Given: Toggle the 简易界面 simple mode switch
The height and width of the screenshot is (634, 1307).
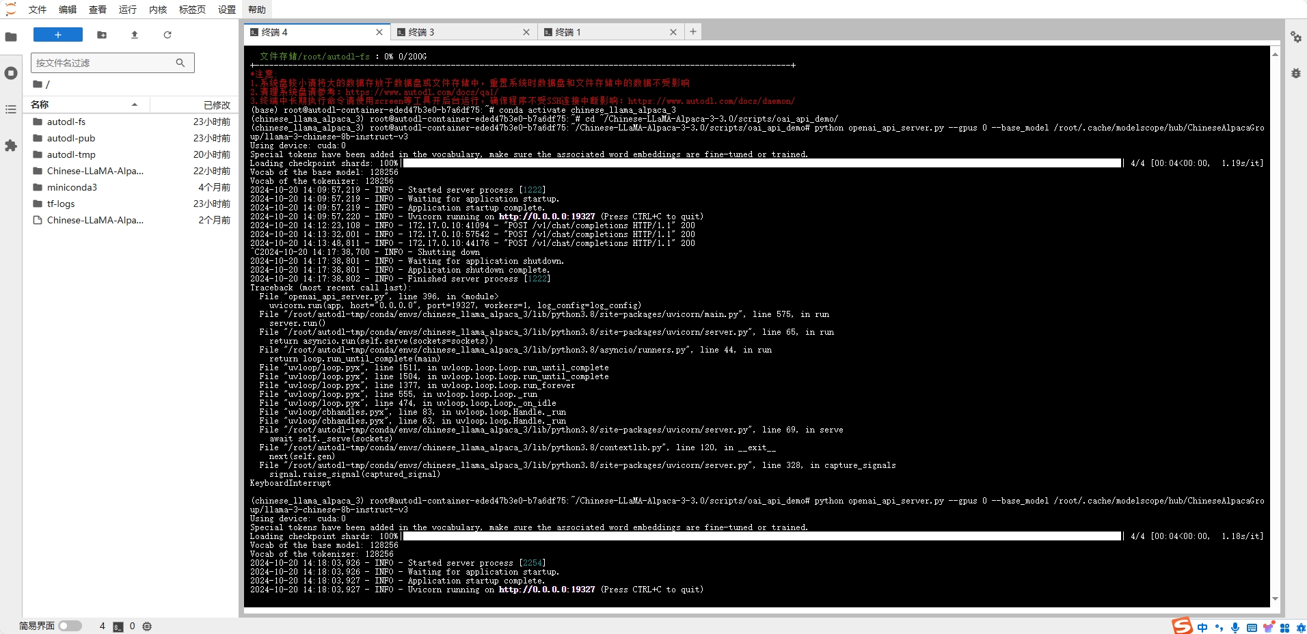Looking at the screenshot, I should pyautogui.click(x=70, y=626).
